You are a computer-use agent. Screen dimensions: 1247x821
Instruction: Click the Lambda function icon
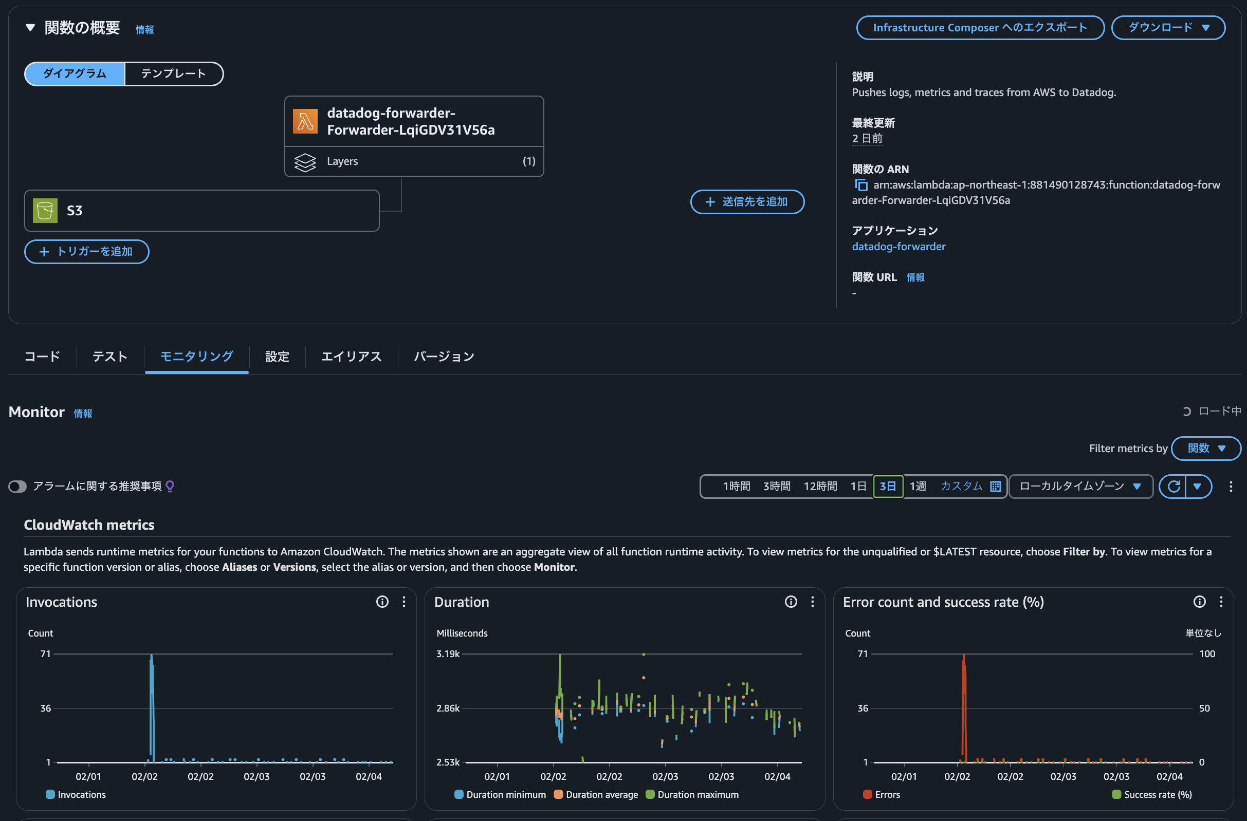point(305,121)
